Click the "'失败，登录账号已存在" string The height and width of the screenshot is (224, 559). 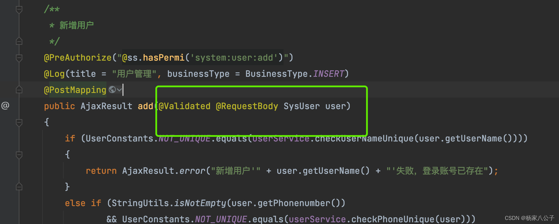(x=437, y=171)
